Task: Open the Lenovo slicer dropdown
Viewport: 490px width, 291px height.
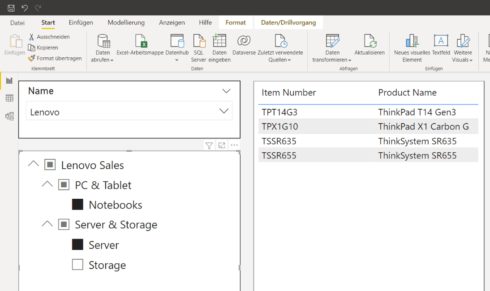Action: [224, 111]
